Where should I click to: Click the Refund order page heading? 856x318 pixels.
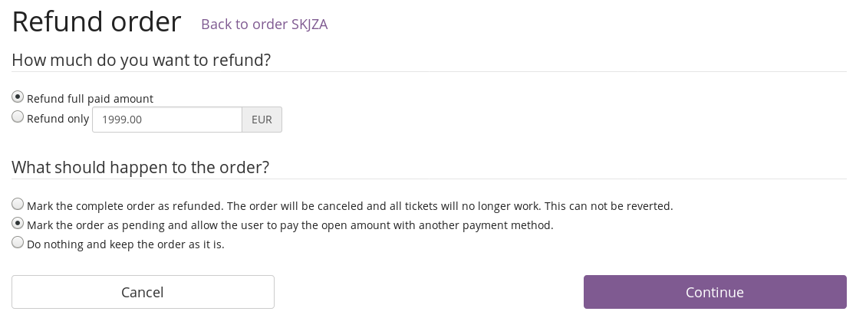click(97, 21)
